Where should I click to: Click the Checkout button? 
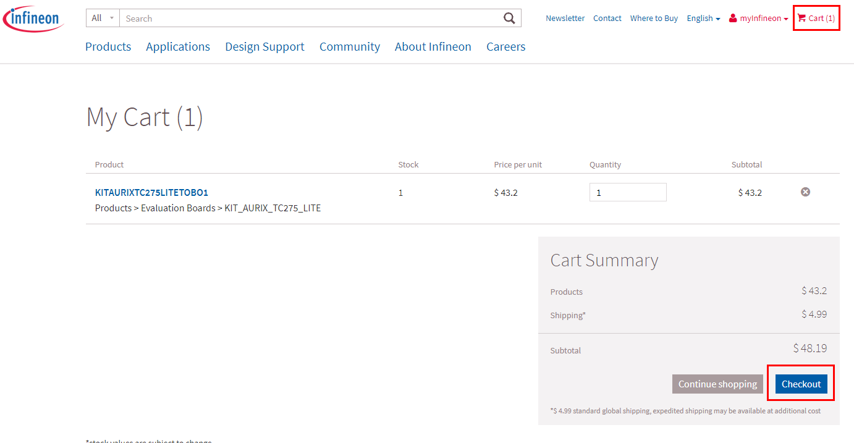coord(801,384)
